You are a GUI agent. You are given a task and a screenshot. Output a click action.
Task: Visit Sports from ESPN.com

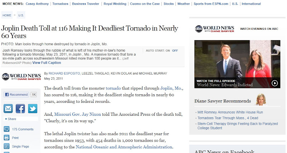(x=211, y=4)
